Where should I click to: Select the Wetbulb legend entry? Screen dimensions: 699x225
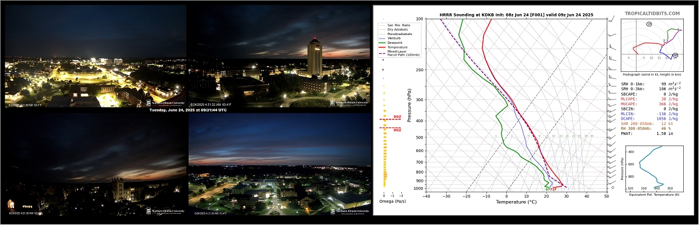392,38
